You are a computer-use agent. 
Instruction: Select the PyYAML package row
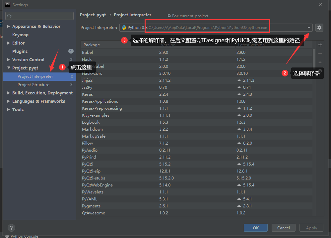[x=197, y=199]
